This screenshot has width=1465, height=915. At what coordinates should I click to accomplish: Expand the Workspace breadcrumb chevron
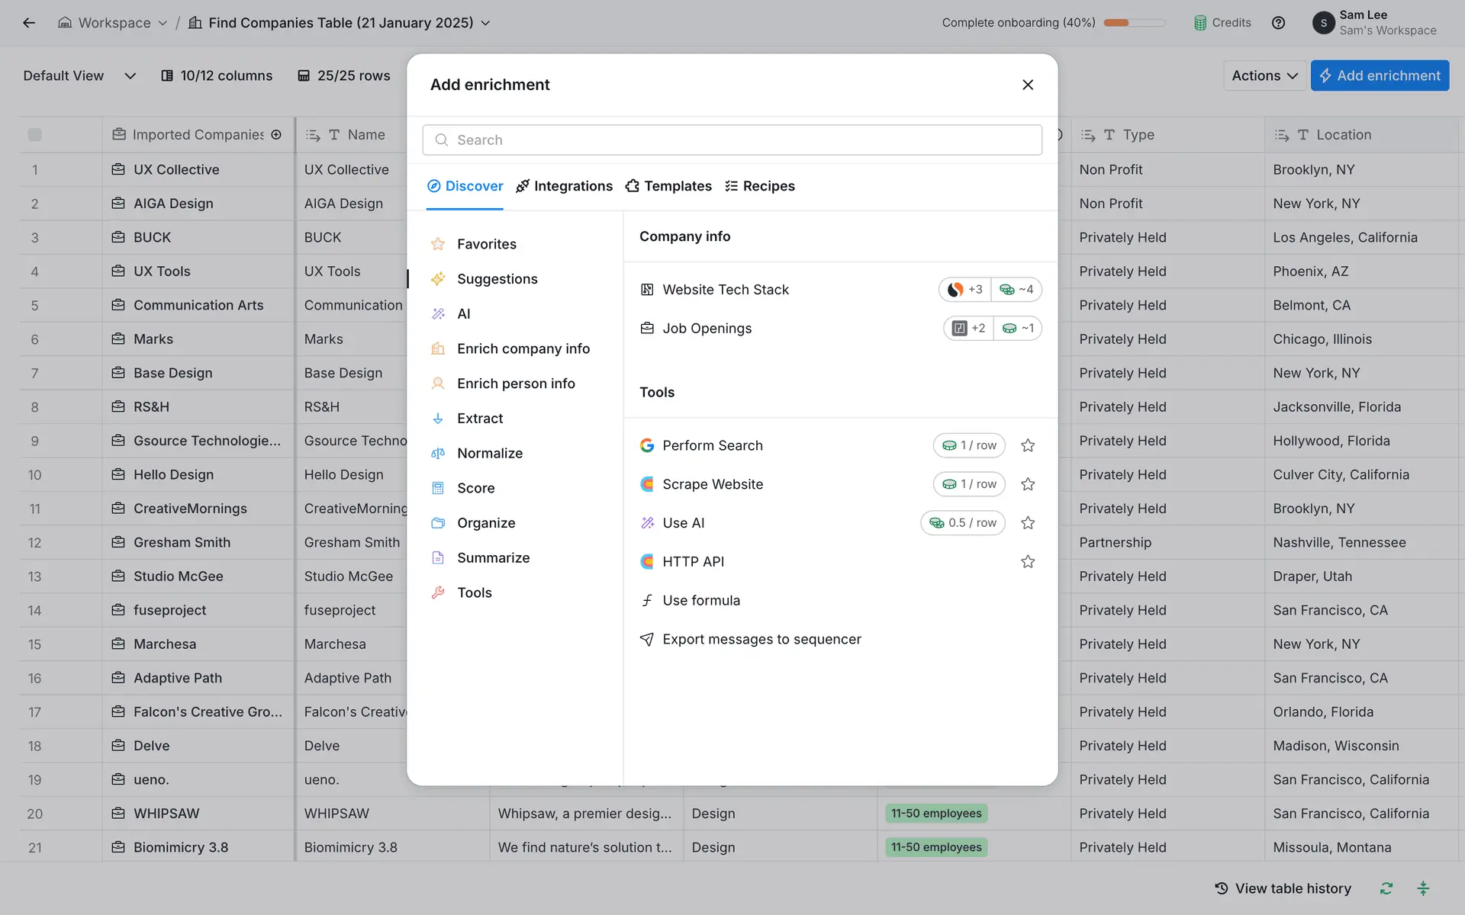click(x=163, y=23)
